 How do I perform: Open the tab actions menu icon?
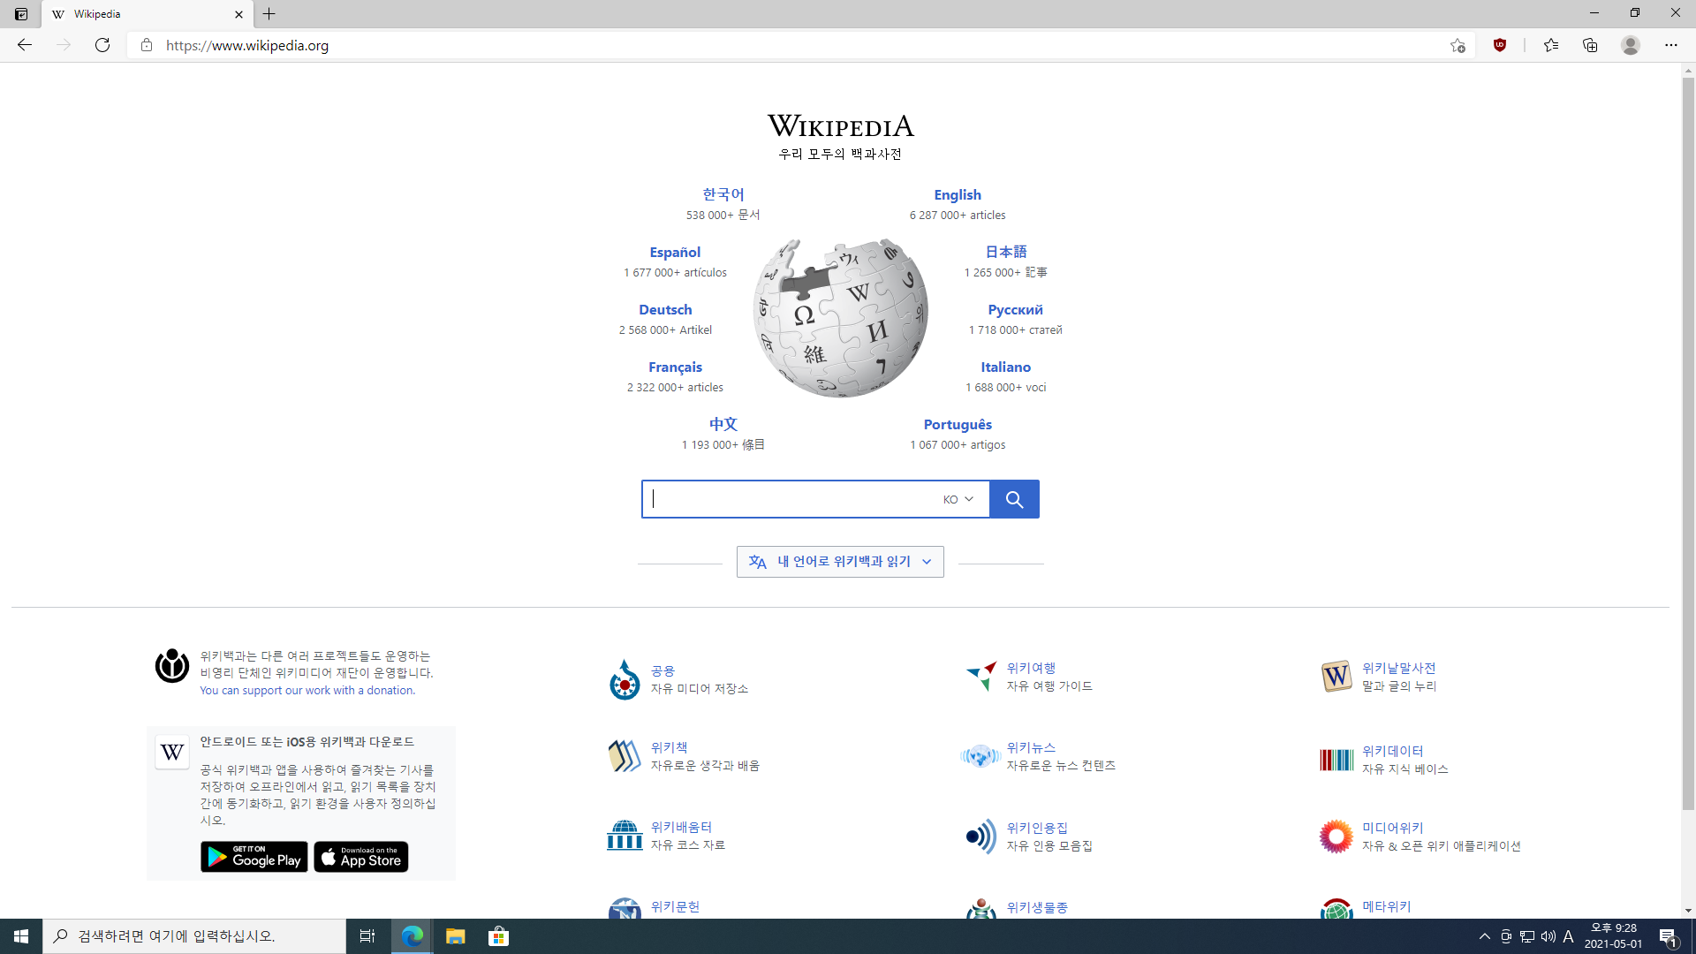pyautogui.click(x=21, y=14)
